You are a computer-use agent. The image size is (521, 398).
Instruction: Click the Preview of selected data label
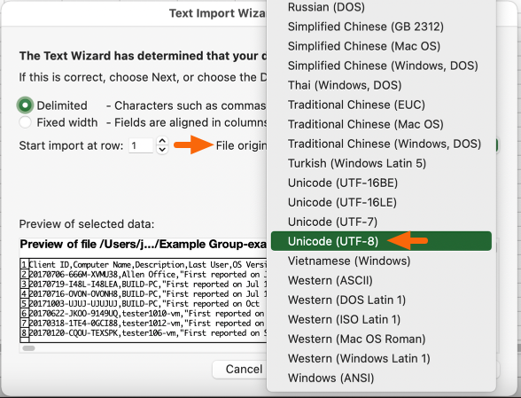87,224
